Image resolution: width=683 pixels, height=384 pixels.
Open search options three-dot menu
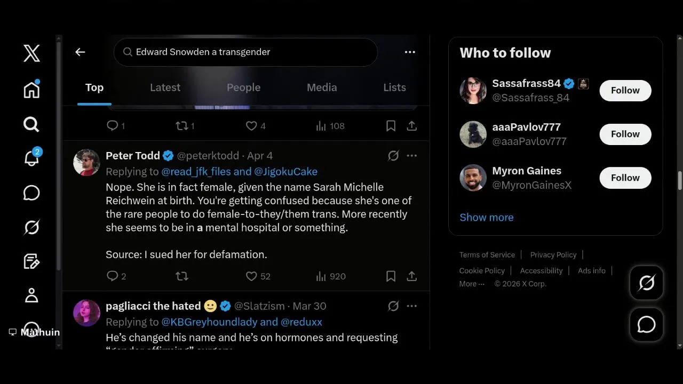pyautogui.click(x=410, y=52)
